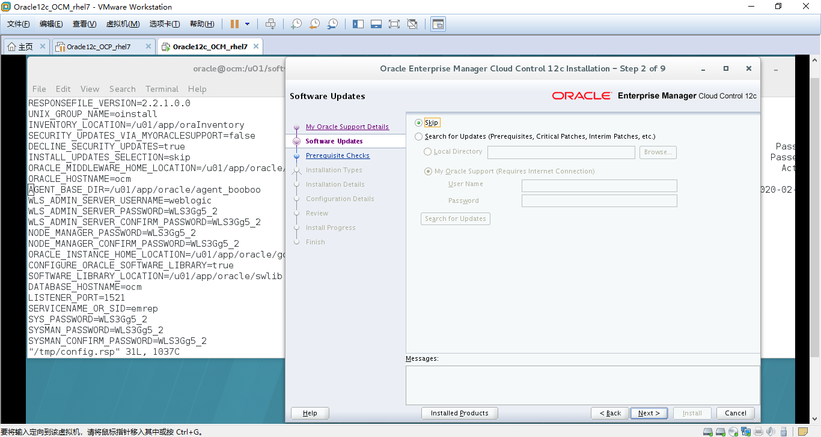Open the 编辑(E) menu

(x=51, y=24)
